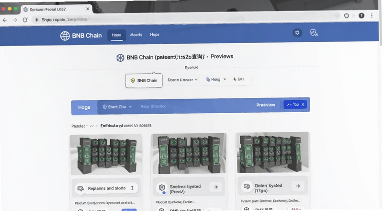Screen dimensions: 383x211
Task: Click the browser shield extension icon
Action: (x=346, y=16)
